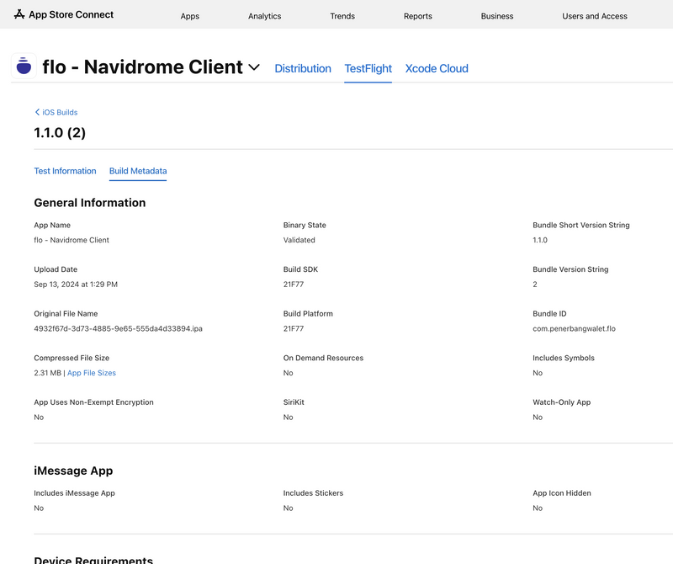673x564 pixels.
Task: Click the build title 1.1.0 (2)
Action: click(x=60, y=133)
